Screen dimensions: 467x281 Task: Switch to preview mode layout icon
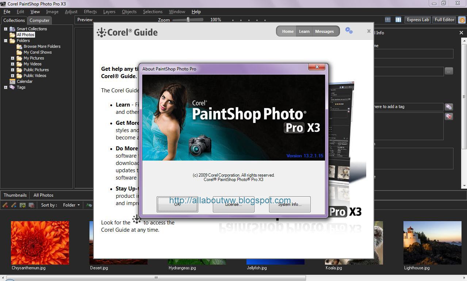[388, 20]
